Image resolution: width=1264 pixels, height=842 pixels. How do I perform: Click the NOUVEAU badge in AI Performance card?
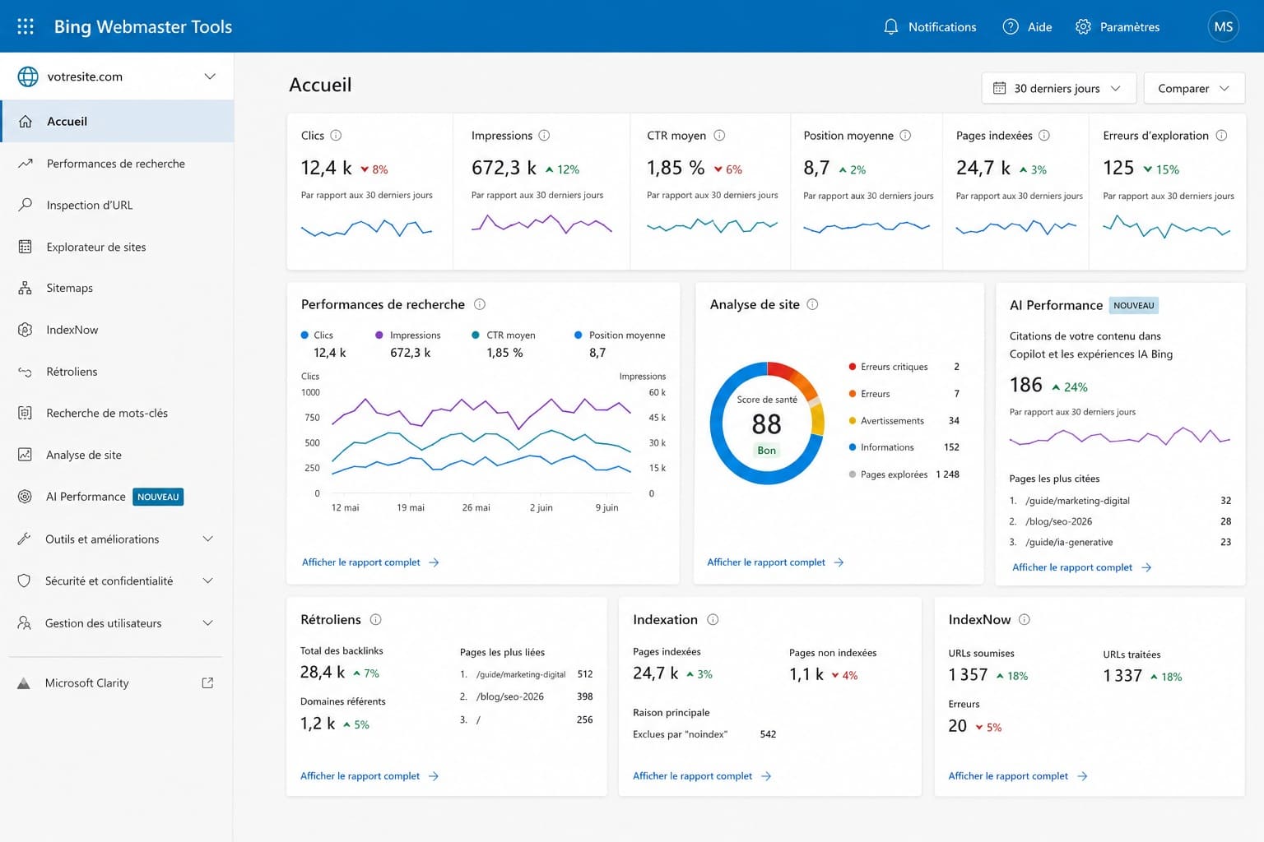point(1133,305)
